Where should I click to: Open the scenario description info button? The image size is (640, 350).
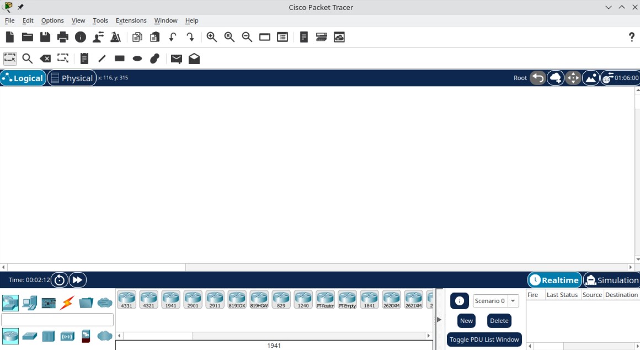[459, 301]
